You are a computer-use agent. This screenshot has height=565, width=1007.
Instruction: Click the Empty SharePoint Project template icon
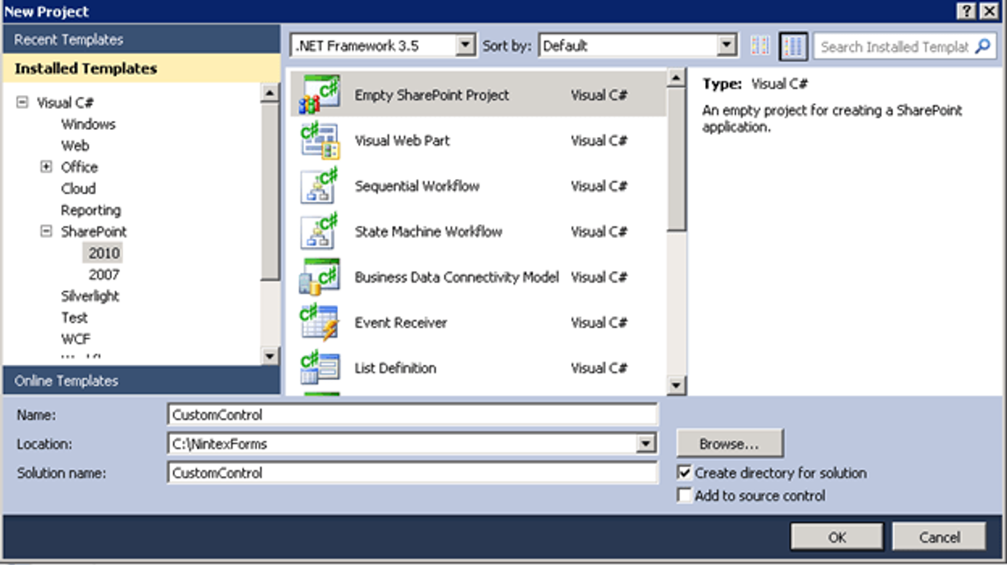319,94
